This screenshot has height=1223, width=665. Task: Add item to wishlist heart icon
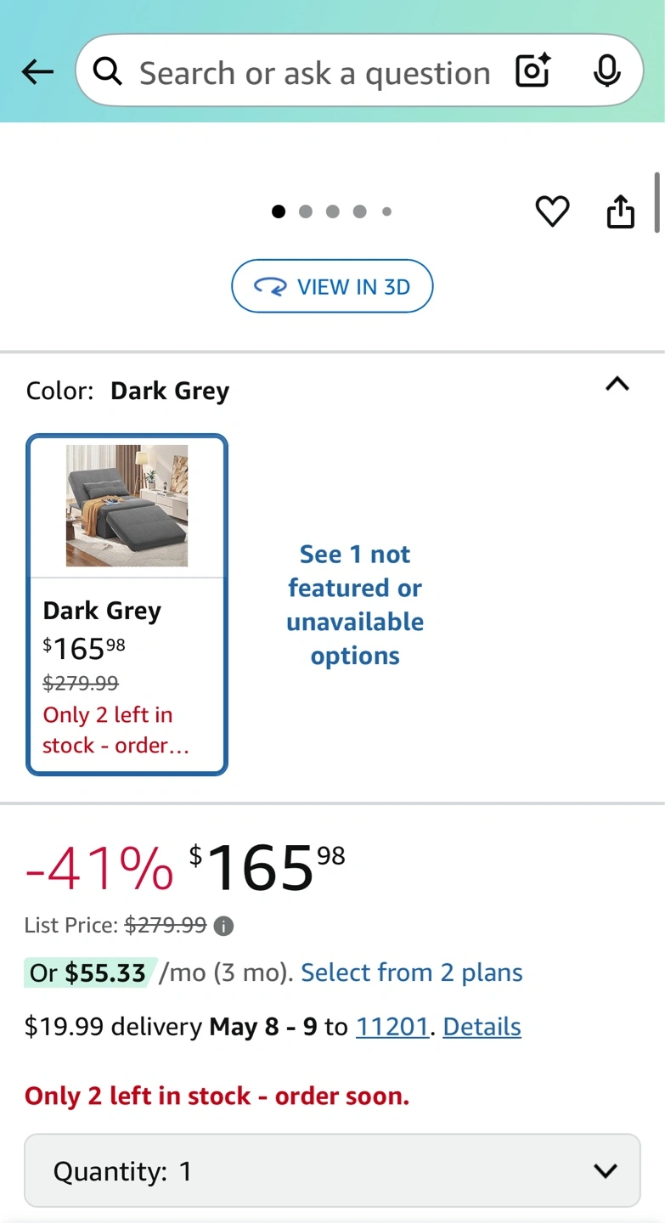pyautogui.click(x=552, y=211)
